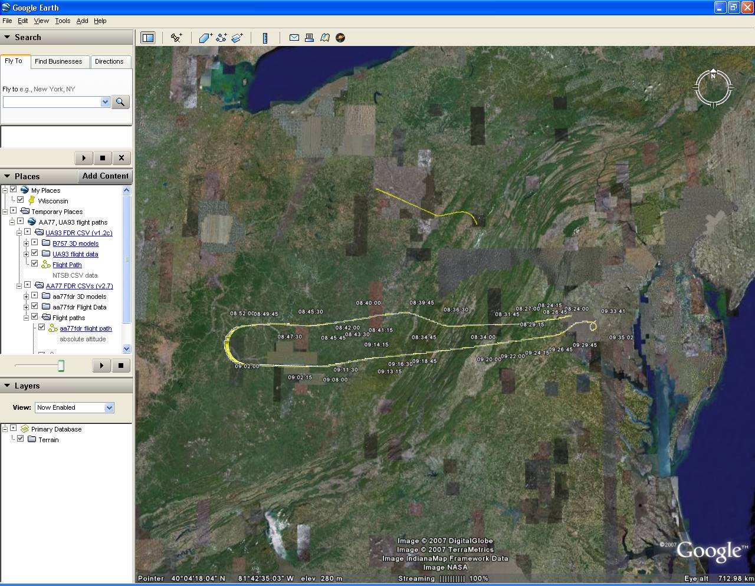Open the View menu

tap(41, 21)
